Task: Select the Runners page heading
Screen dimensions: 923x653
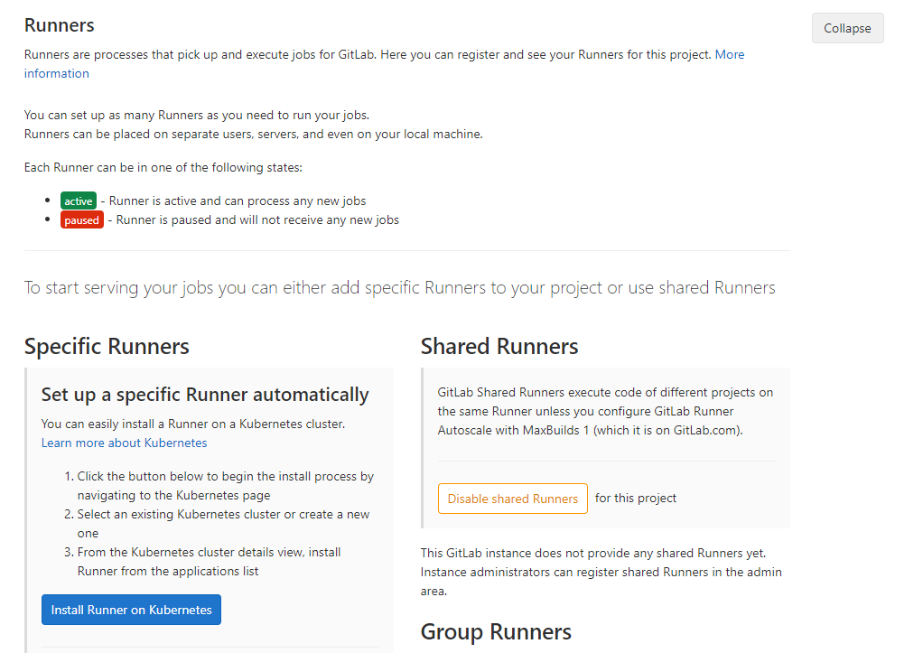Action: [59, 25]
